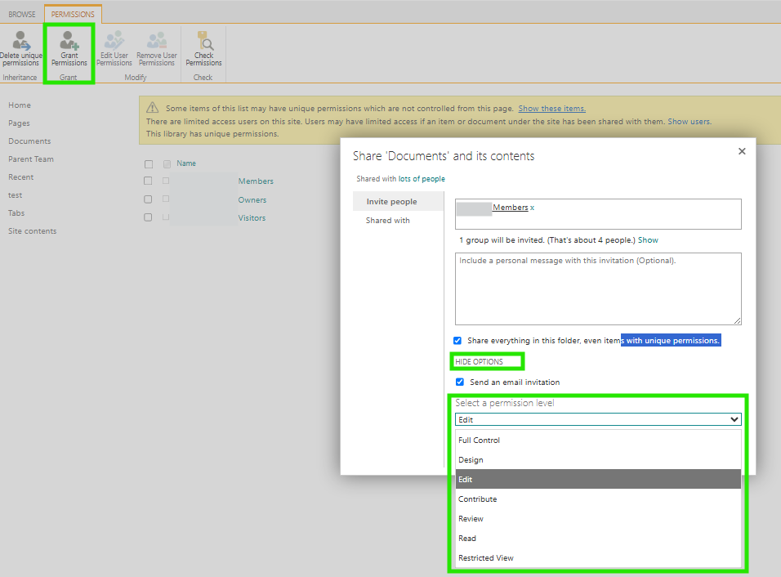Click the Show users link
781x577 pixels.
[x=690, y=122]
